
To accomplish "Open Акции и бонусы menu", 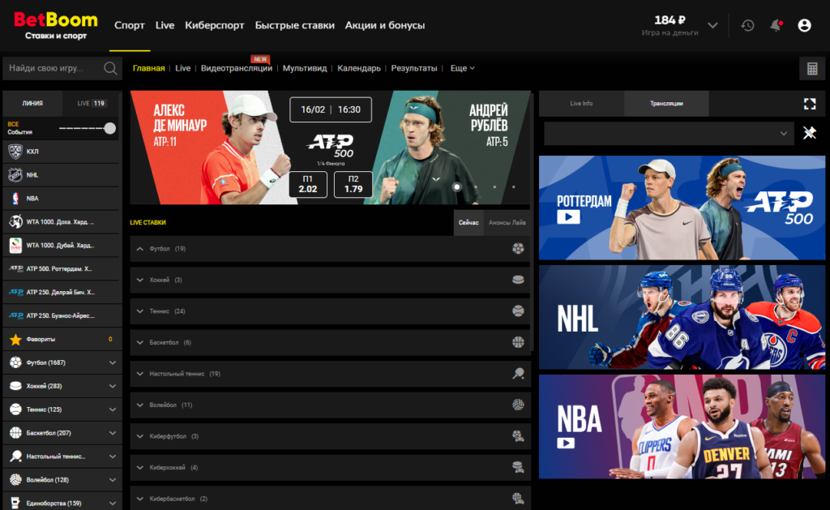I will (x=385, y=25).
